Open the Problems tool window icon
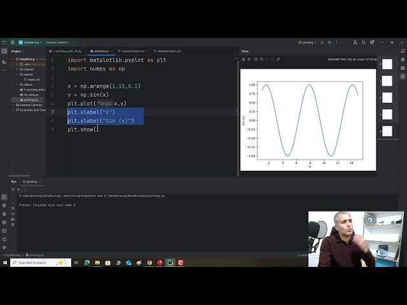The height and width of the screenshot is (305, 407). [4, 240]
